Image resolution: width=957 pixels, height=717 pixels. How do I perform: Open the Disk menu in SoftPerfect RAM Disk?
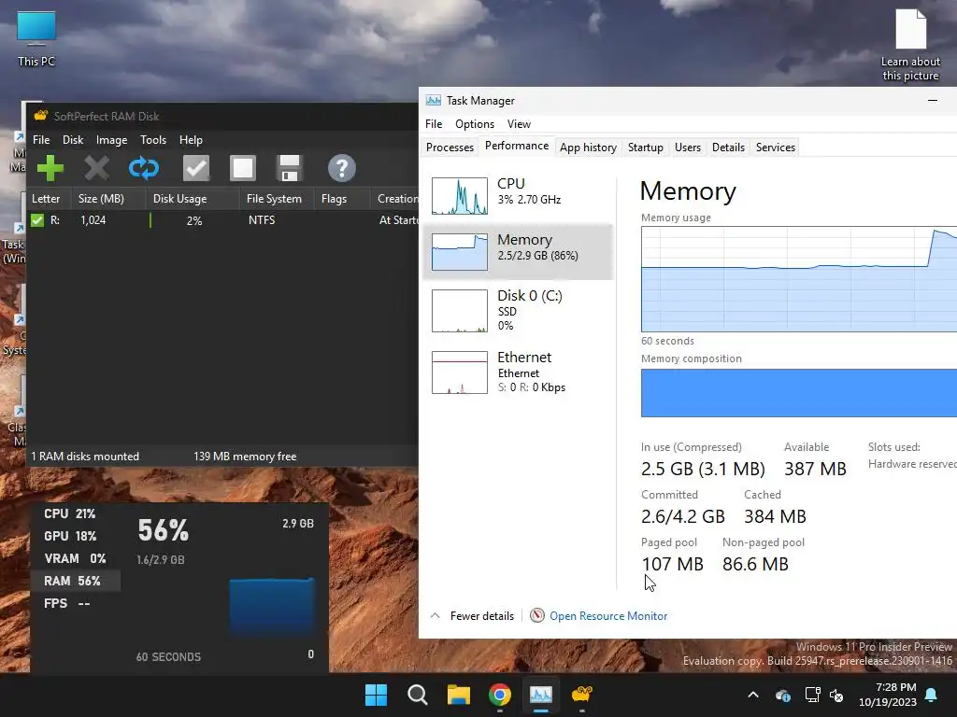point(73,140)
